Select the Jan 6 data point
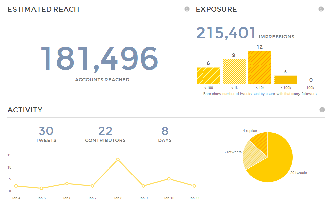The image size is (335, 207). [67, 183]
